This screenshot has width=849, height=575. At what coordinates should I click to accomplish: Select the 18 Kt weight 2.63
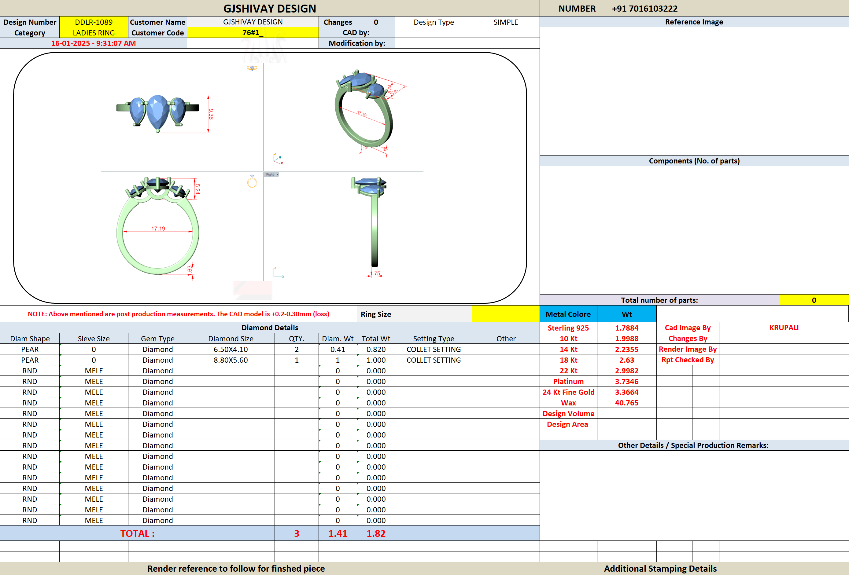[626, 360]
